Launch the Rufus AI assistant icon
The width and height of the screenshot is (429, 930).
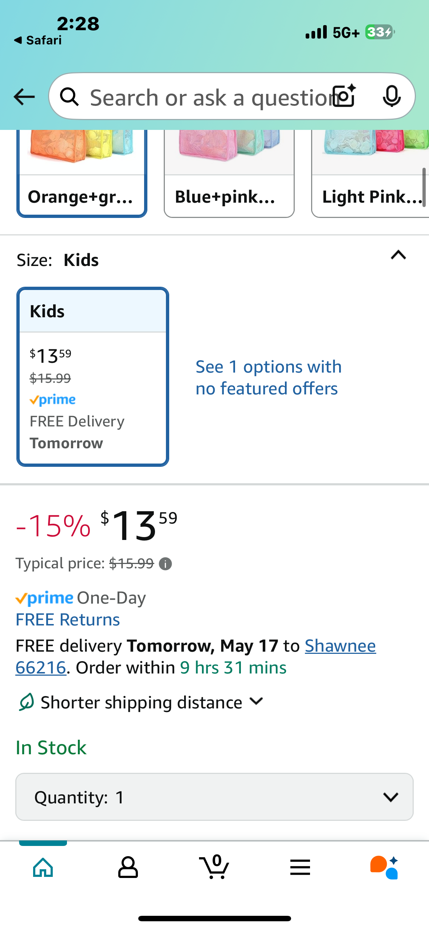click(x=385, y=867)
